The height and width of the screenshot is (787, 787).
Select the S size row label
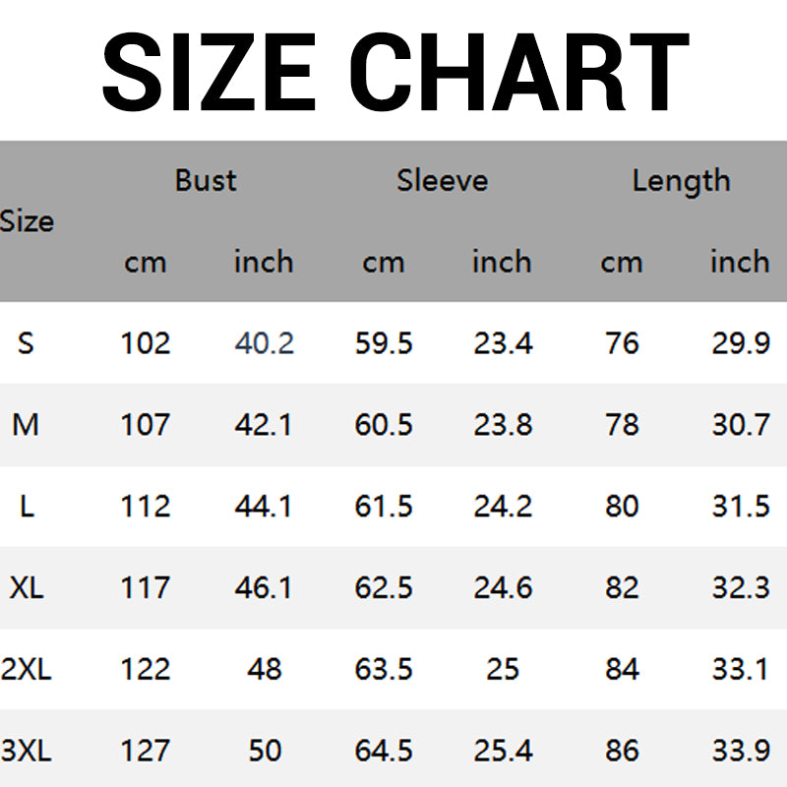tap(26, 343)
